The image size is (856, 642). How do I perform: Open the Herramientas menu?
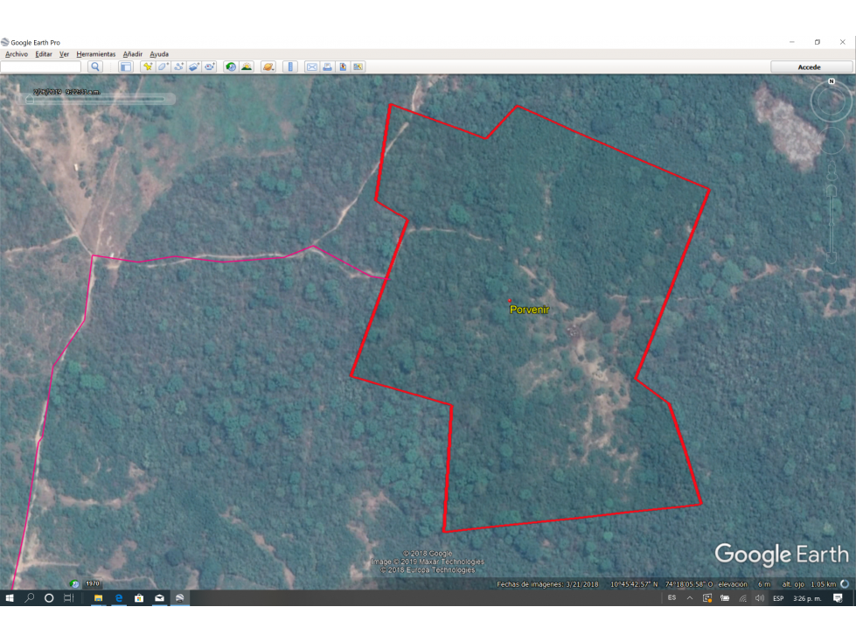click(x=96, y=54)
